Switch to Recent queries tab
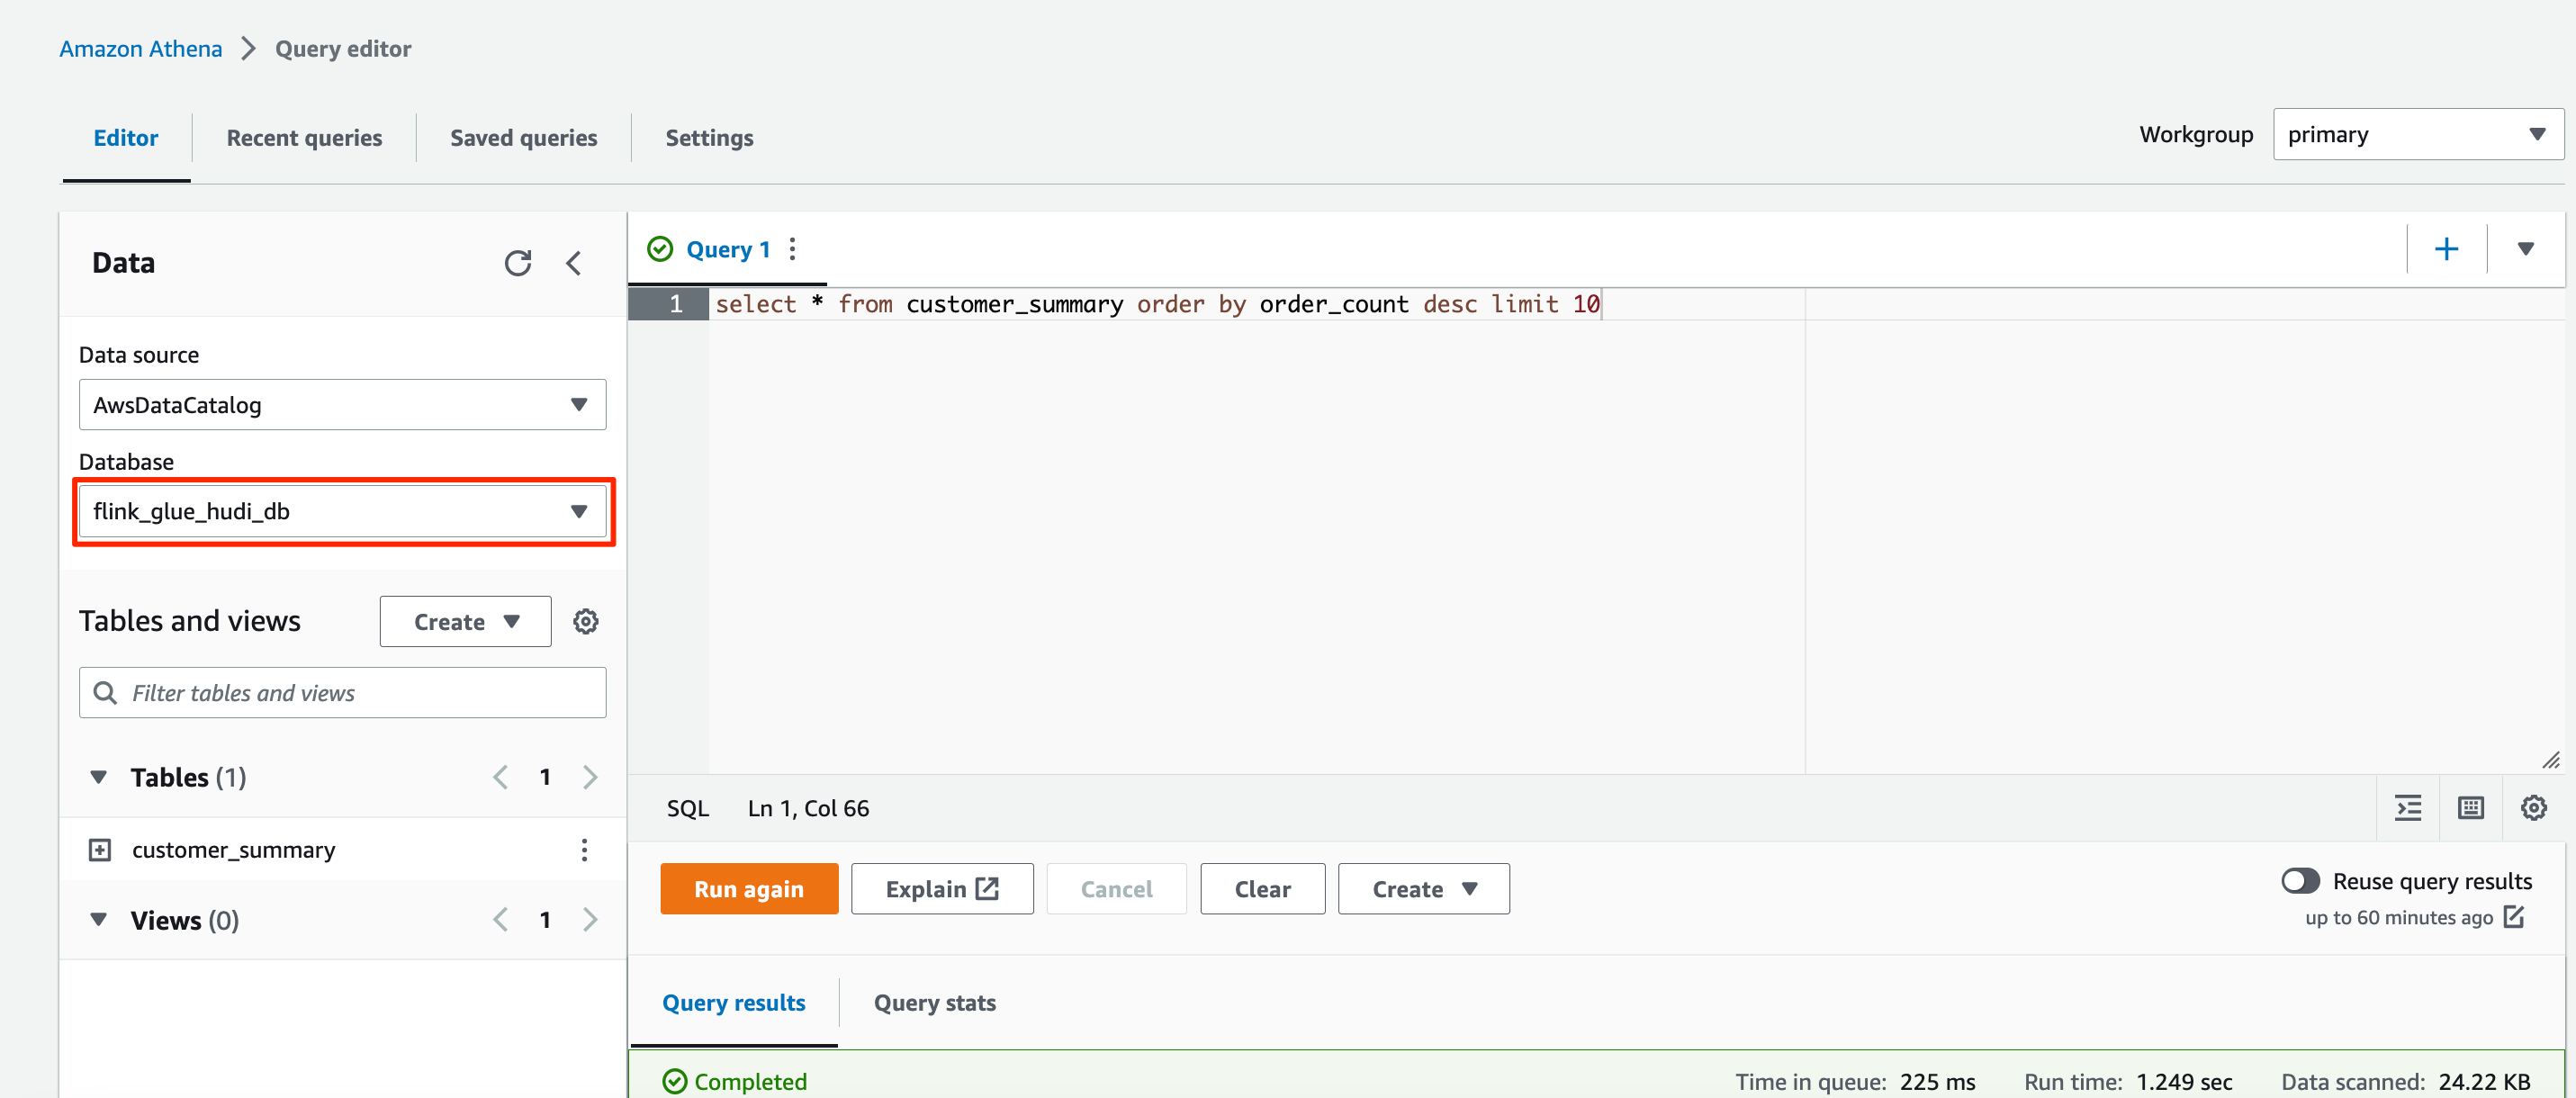 click(304, 138)
